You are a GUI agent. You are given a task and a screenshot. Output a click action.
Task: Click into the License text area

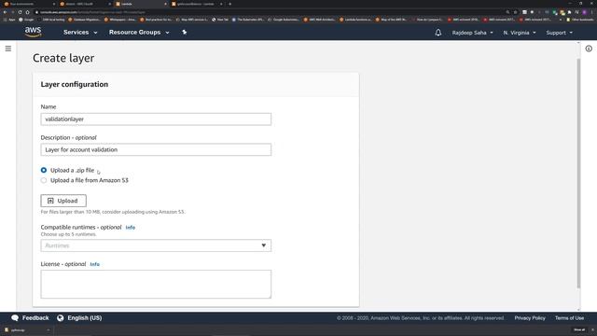(156, 284)
